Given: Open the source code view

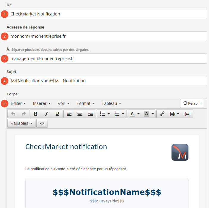Looking at the screenshot, I should pyautogui.click(x=42, y=123).
